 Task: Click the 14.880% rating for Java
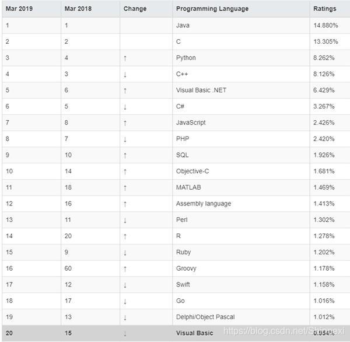point(325,25)
